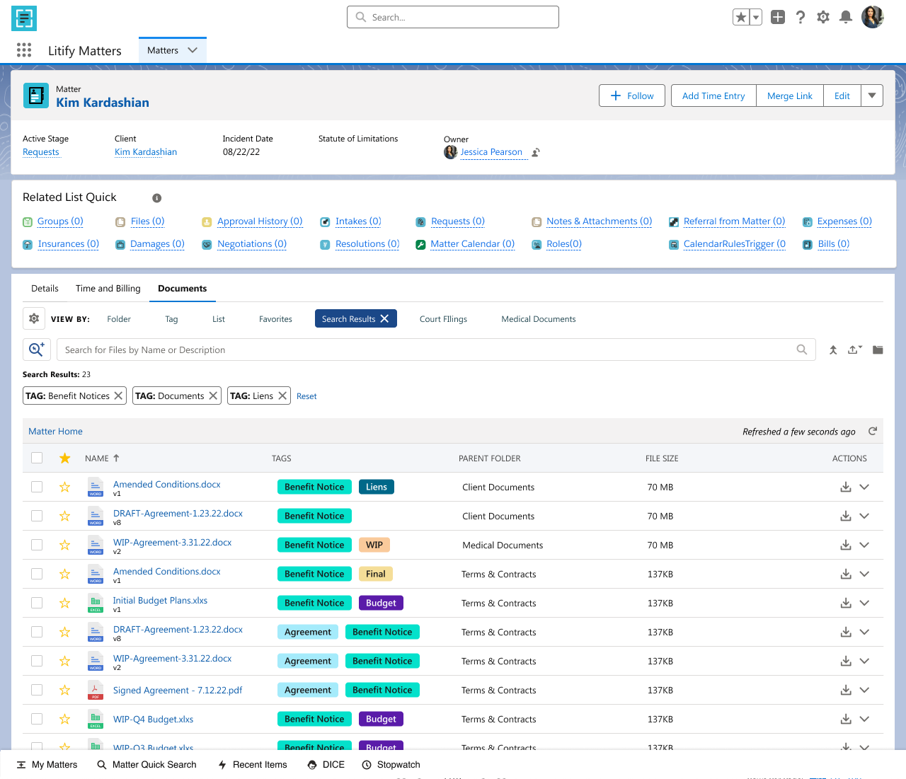Expand actions for Signed Agreement - 7.12.22.pdf

[x=864, y=690]
